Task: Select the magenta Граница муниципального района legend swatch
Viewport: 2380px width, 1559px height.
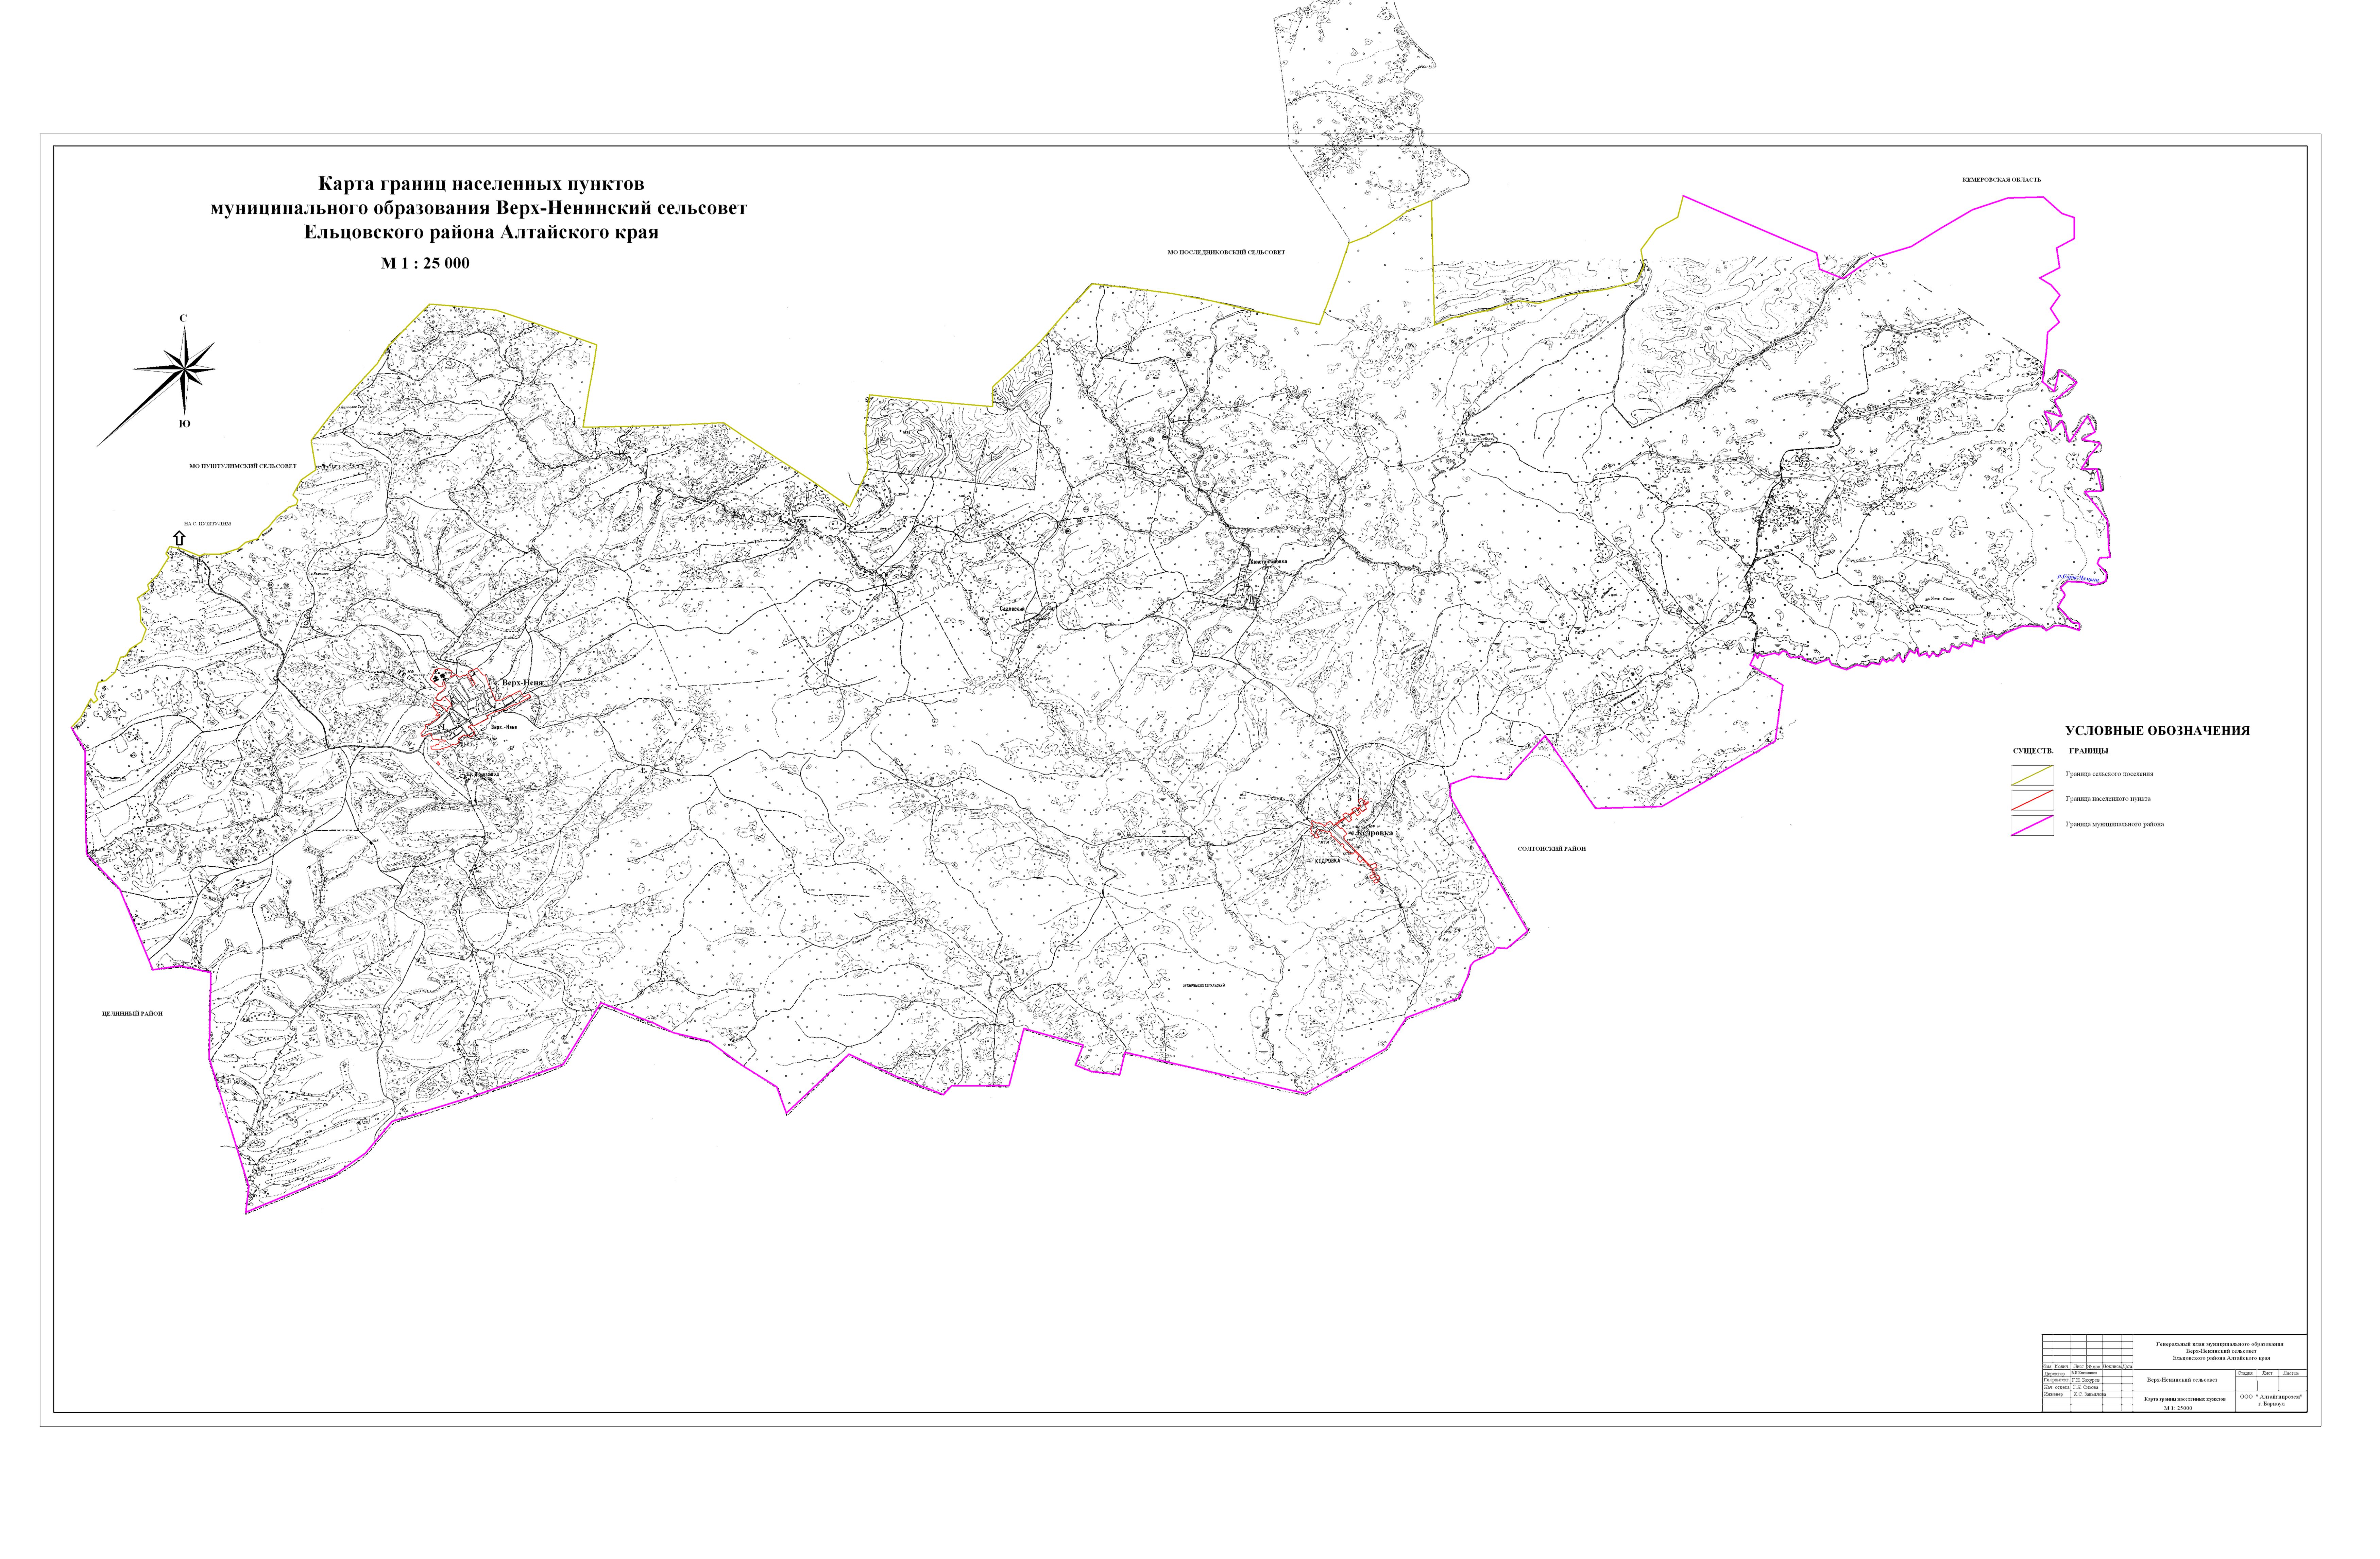Action: coord(2033,826)
